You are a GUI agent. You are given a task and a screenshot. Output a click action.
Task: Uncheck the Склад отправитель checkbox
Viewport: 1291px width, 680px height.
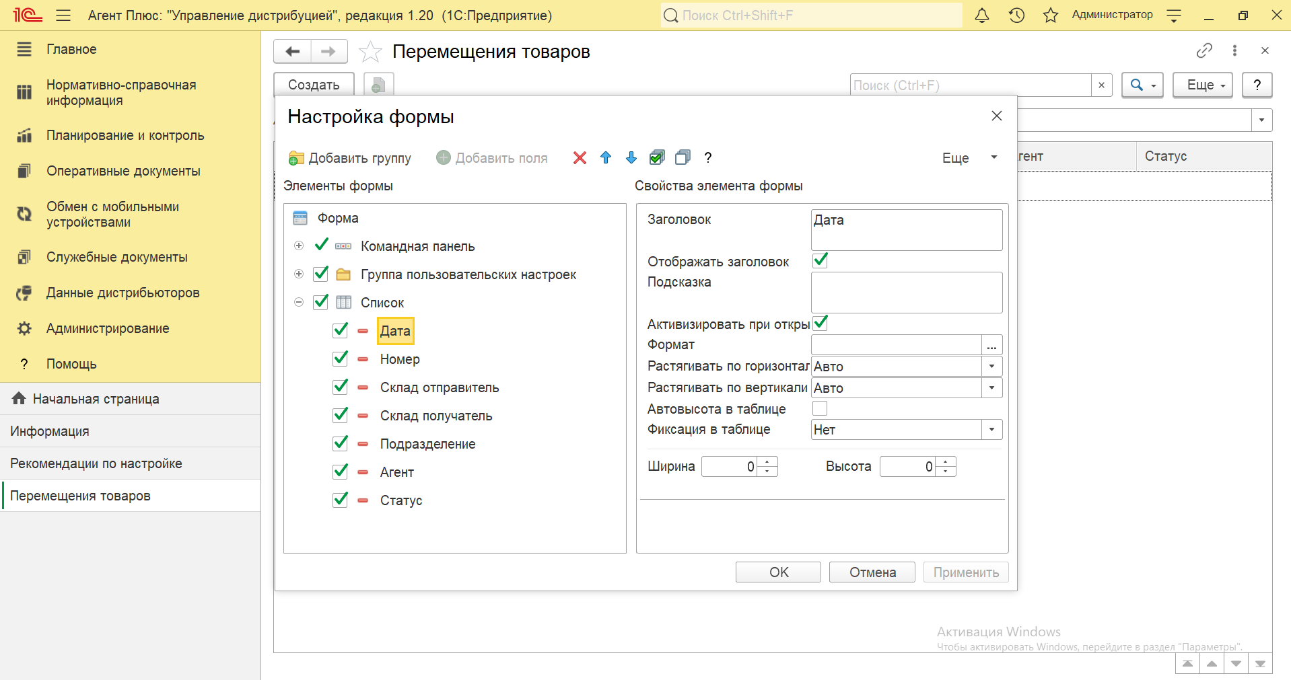pyautogui.click(x=341, y=387)
